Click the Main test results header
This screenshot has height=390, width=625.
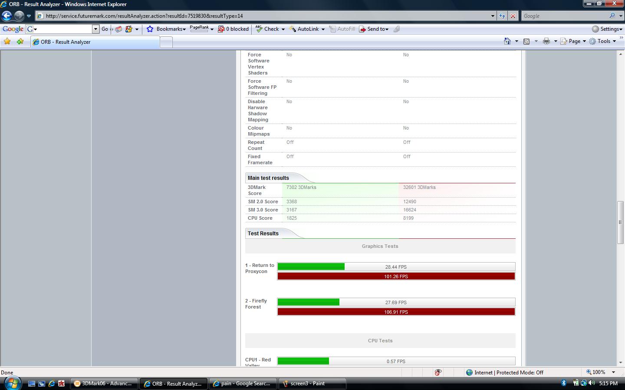point(268,178)
